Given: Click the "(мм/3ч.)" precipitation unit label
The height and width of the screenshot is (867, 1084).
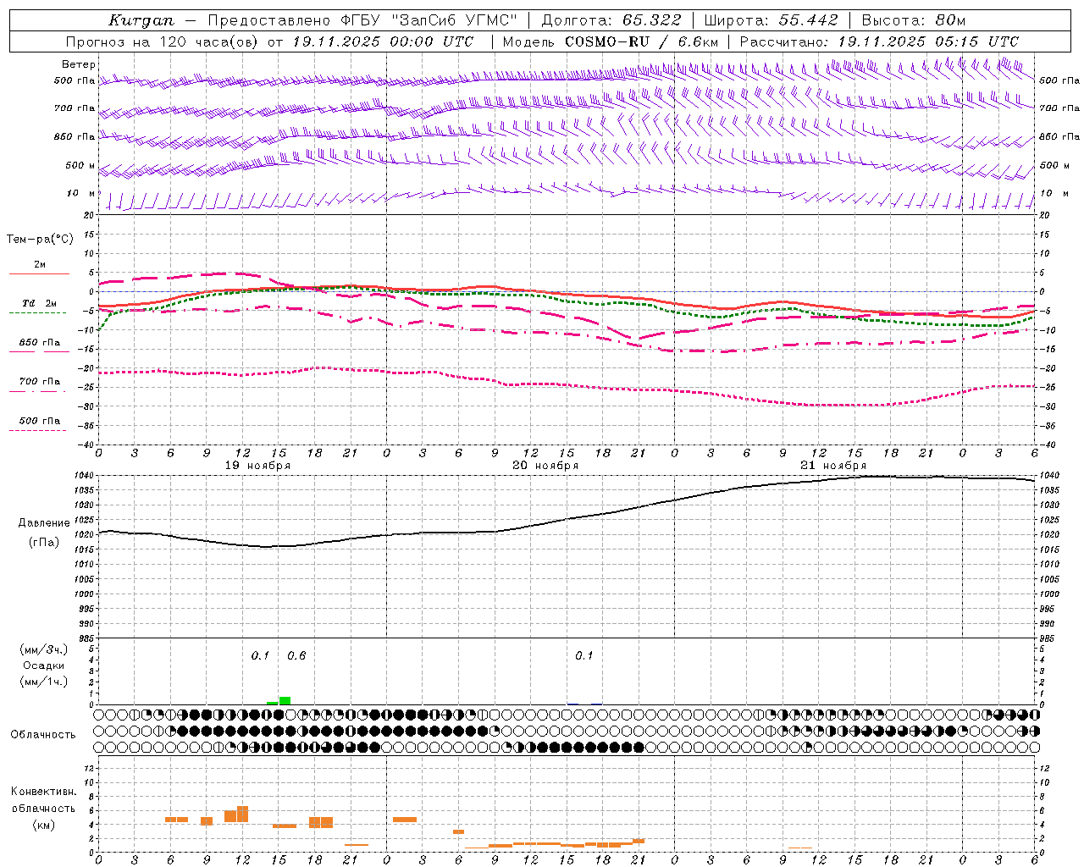Looking at the screenshot, I should tap(44, 649).
